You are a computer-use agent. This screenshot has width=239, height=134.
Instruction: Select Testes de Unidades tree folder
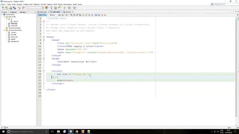click(x=14, y=28)
